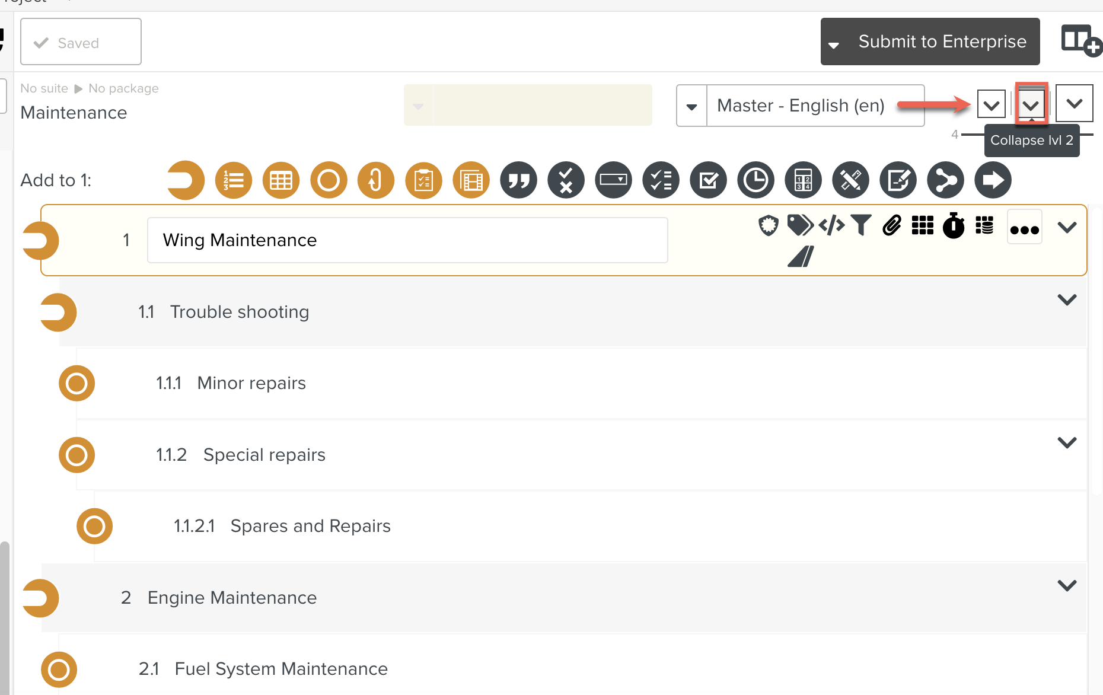Select the Minor repairs step

pyautogui.click(x=251, y=383)
